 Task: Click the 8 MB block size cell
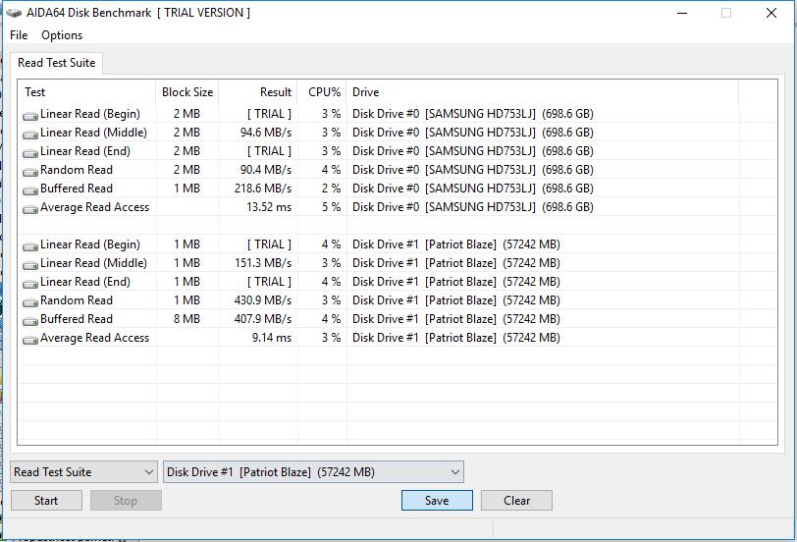tap(187, 319)
